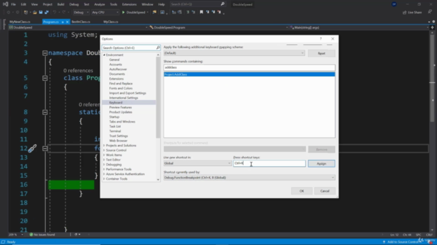Click the Navigate Backward toolbar icon
The image size is (437, 245).
coord(8,12)
